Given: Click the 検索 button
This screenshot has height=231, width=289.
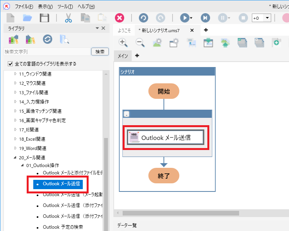Looking at the screenshot, I should click(100, 52).
